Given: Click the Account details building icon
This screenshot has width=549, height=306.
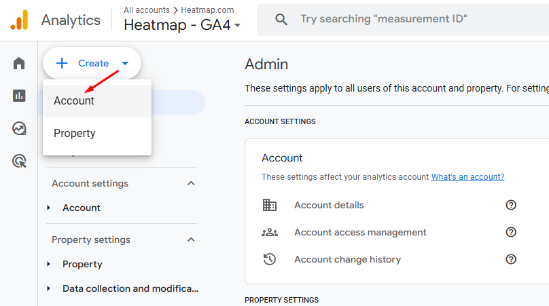Looking at the screenshot, I should 270,205.
